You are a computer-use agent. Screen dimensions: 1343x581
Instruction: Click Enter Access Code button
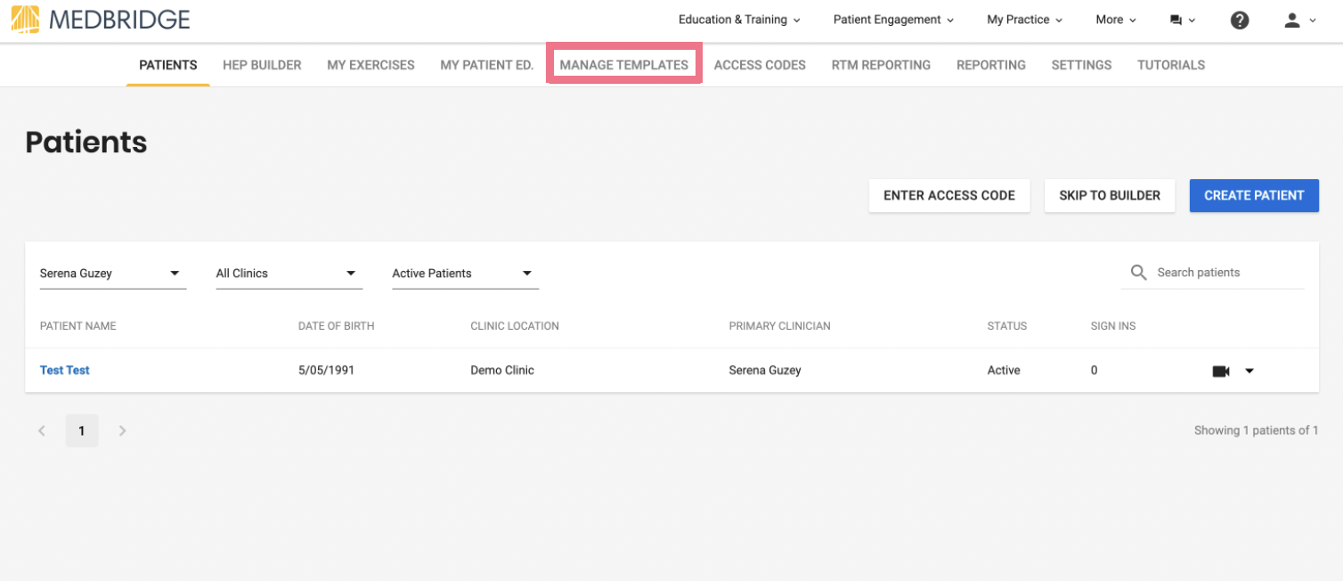949,196
